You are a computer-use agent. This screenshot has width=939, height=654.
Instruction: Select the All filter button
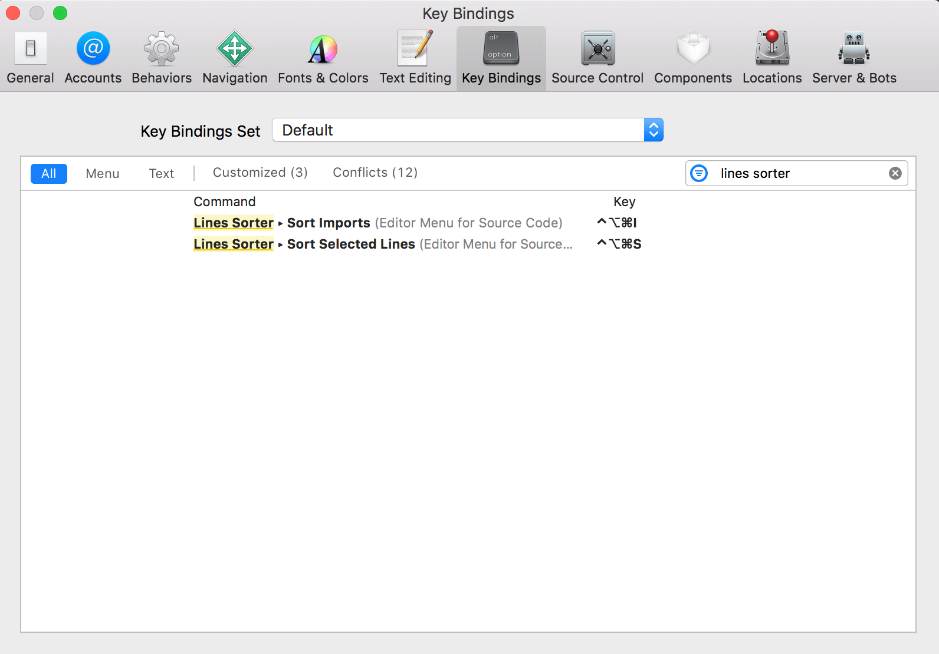(49, 173)
